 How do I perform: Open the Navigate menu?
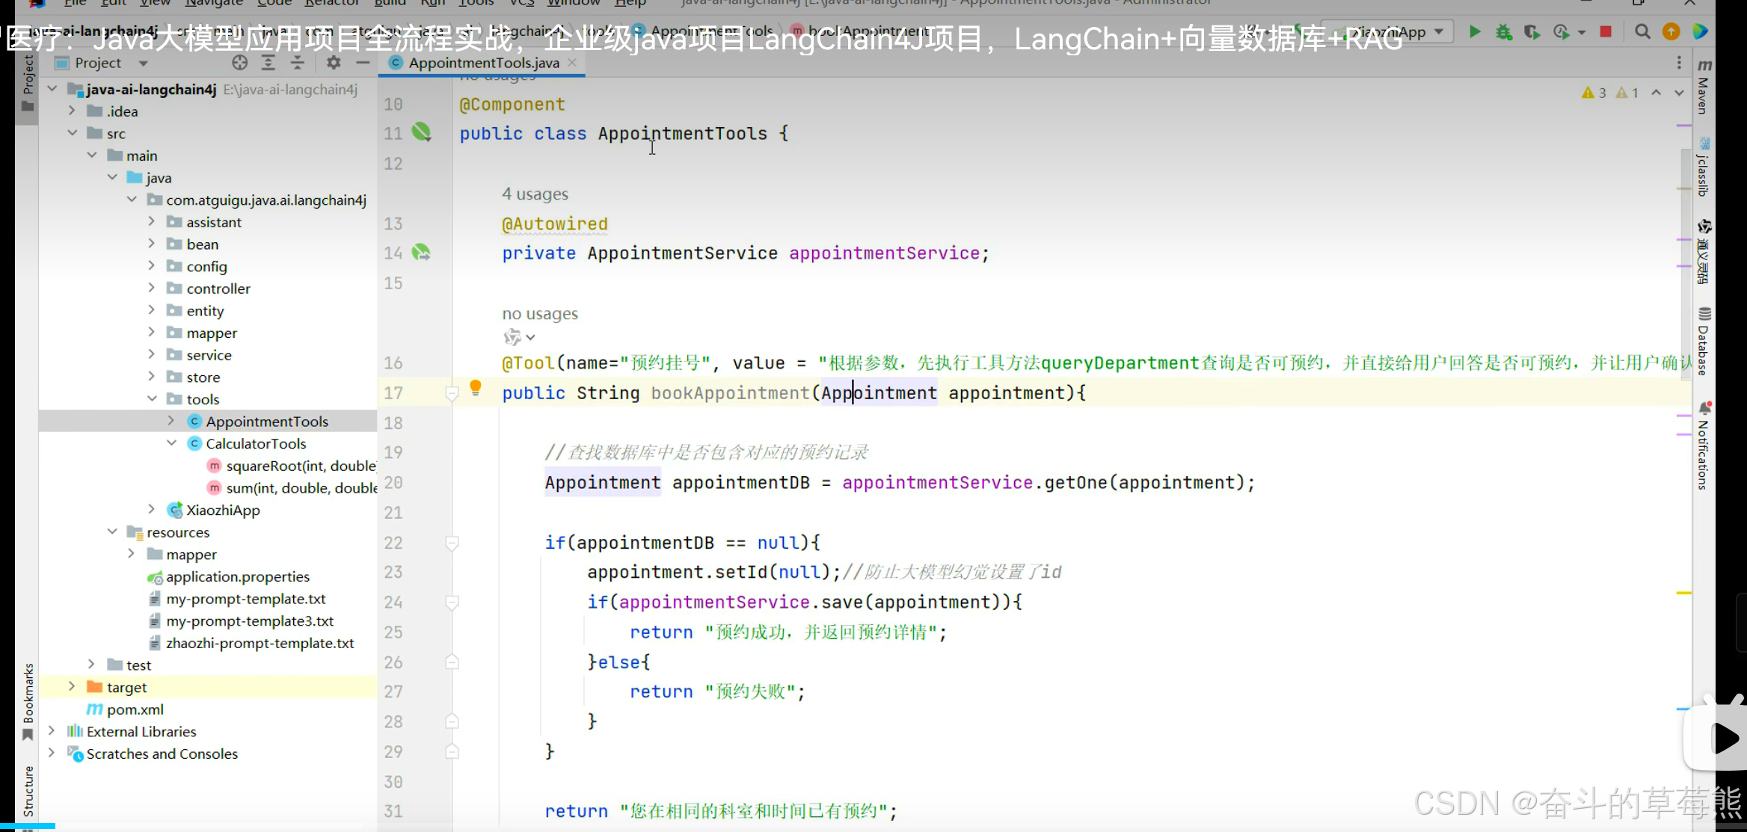[x=215, y=2]
